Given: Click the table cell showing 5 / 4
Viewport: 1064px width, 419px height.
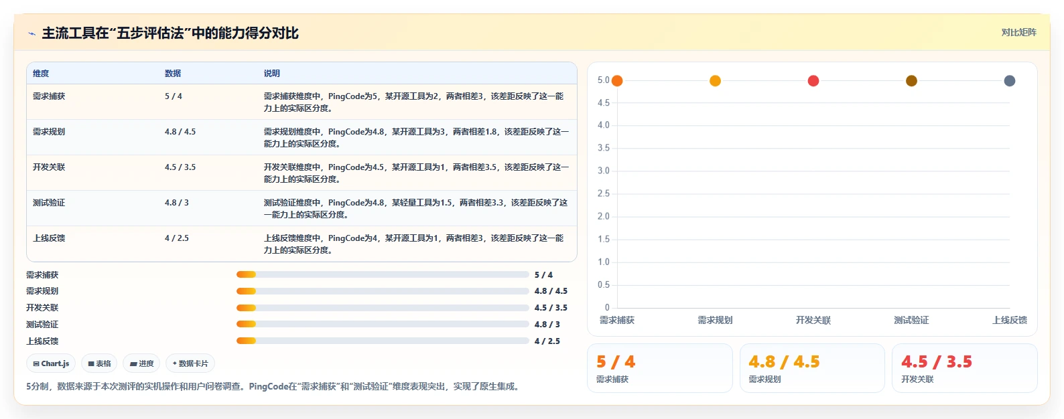Looking at the screenshot, I should tap(174, 96).
